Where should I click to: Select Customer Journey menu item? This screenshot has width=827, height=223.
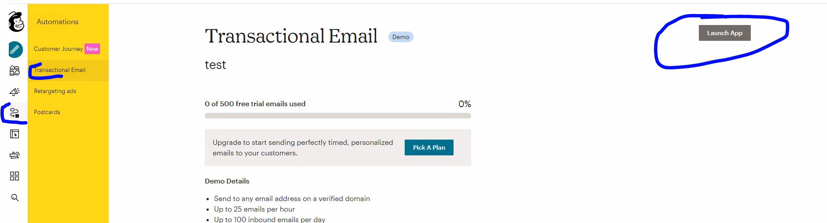[58, 49]
